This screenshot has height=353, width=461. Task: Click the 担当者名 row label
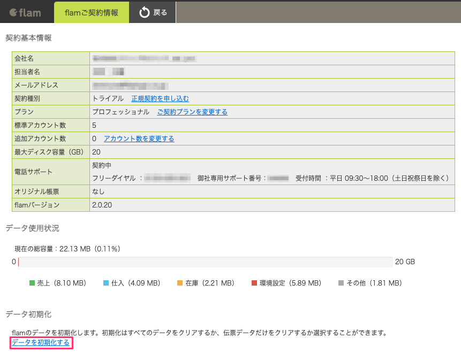(x=27, y=72)
